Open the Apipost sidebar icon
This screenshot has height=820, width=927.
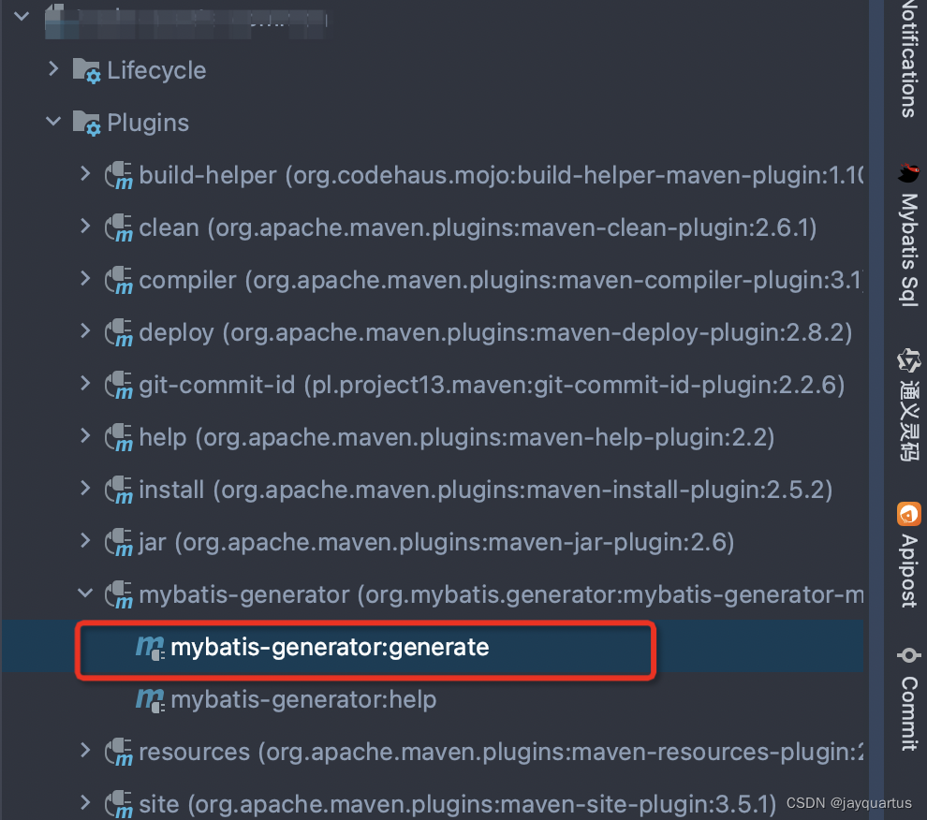click(x=908, y=514)
